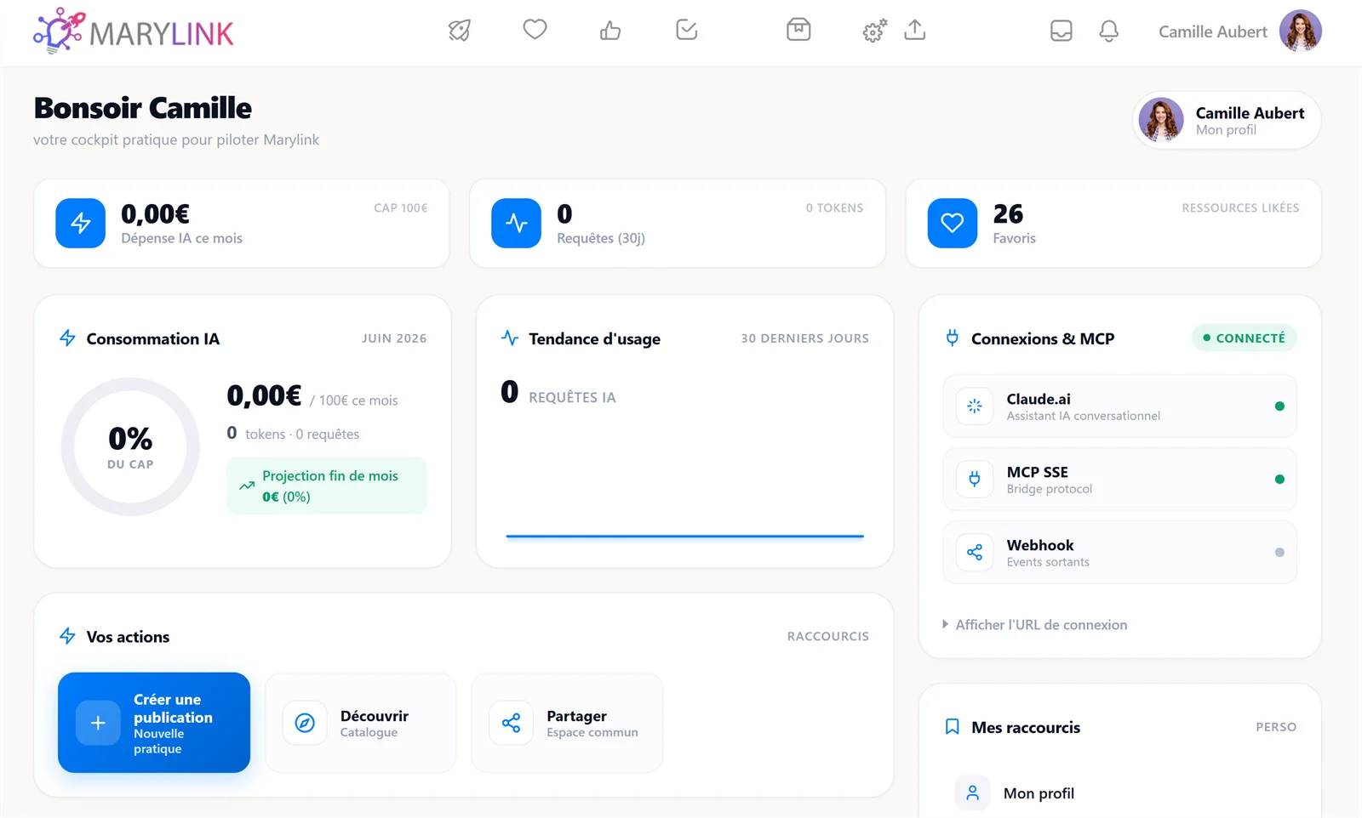The height and width of the screenshot is (818, 1362).
Task: Click the MCP SSE plug icon
Action: pyautogui.click(x=975, y=480)
